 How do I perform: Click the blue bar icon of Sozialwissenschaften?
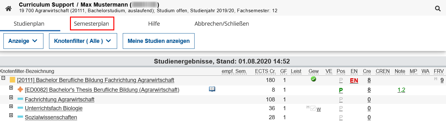[20, 117]
